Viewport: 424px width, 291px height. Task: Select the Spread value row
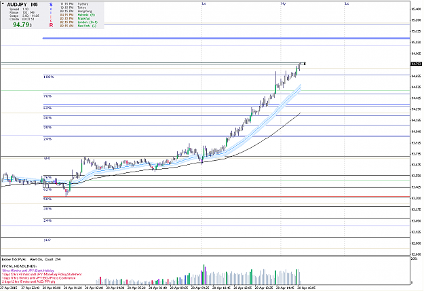(19, 9)
